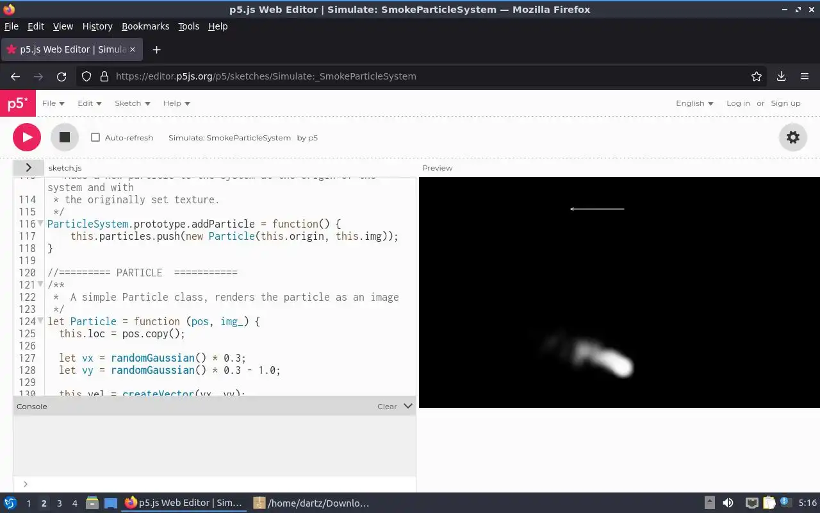Open Firefox Tools menu
820x513 pixels.
(x=188, y=26)
